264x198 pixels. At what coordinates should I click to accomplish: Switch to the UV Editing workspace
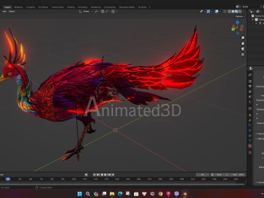click(x=43, y=7)
